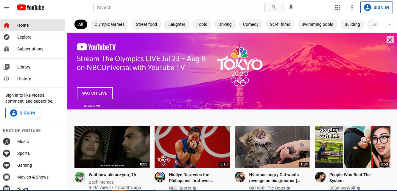Image resolution: width=397 pixels, height=191 pixels.
Task: Open 'Hilarious angry Cat wants revenge' title
Action: tap(275, 178)
